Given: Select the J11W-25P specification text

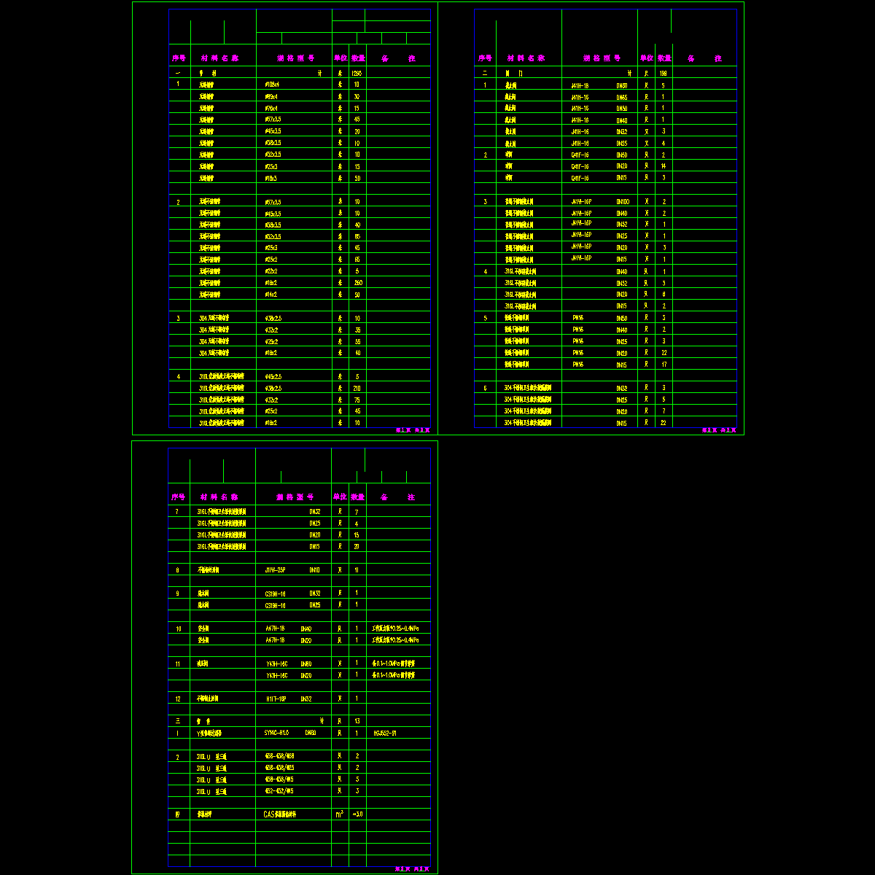Looking at the screenshot, I should point(276,570).
